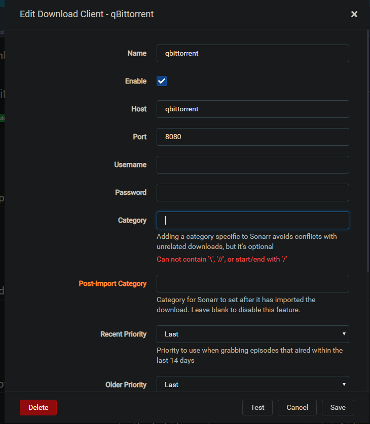Viewport: 370px width, 424px height.
Task: Click the Older Priority label
Action: [126, 385]
